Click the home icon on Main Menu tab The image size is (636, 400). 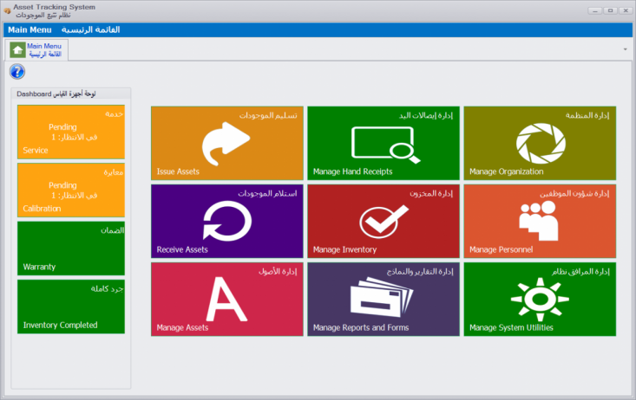[16, 49]
